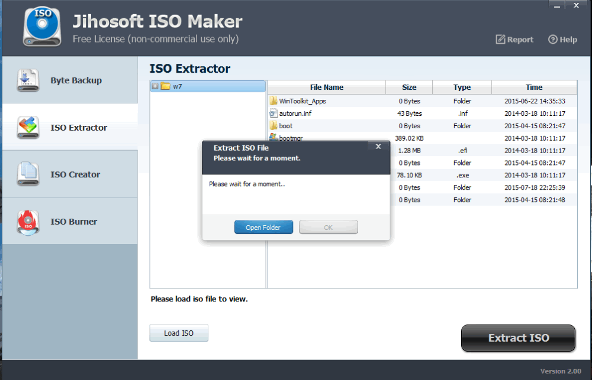Viewport: 592px width, 380px height.
Task: Click the Jihosoft ISO Maker disc logo
Action: (42, 27)
